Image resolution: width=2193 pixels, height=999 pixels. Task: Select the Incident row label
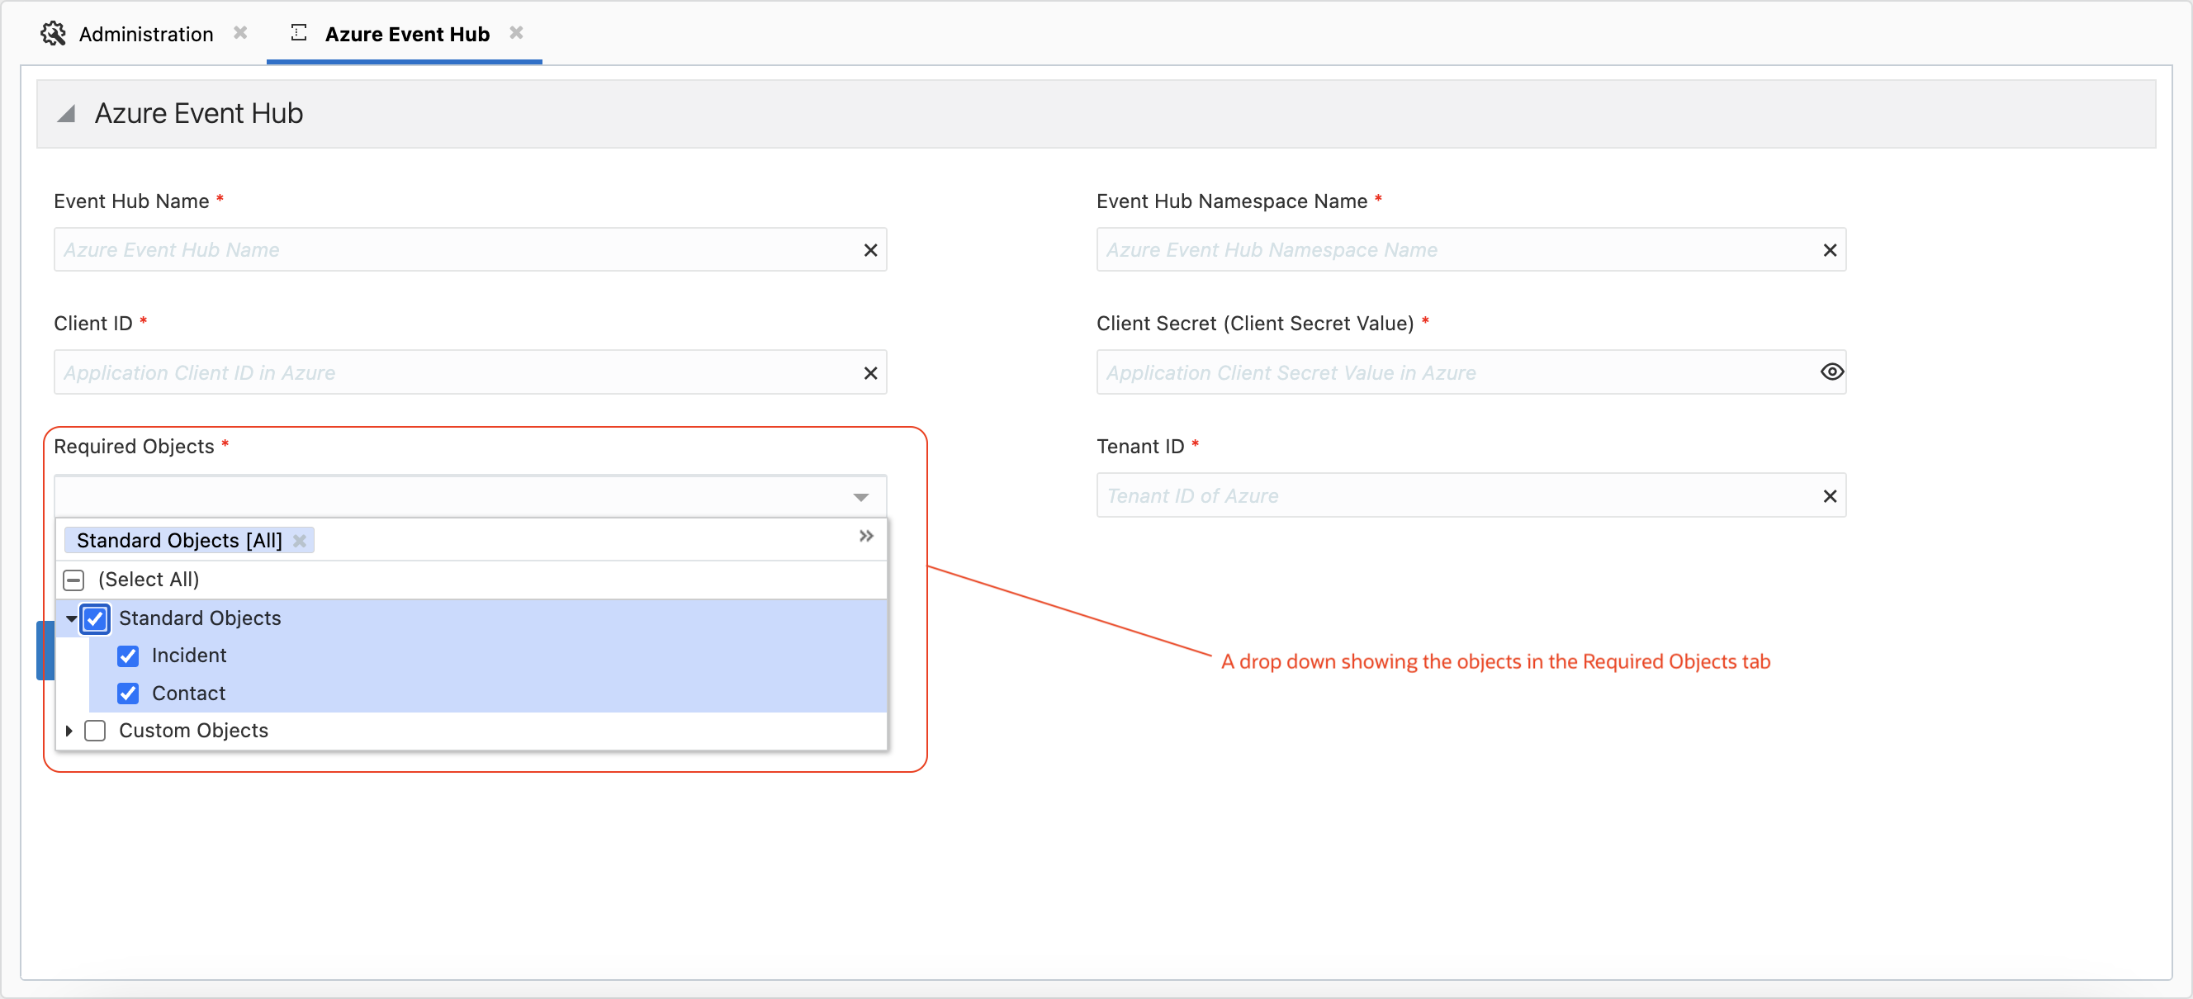(x=189, y=656)
